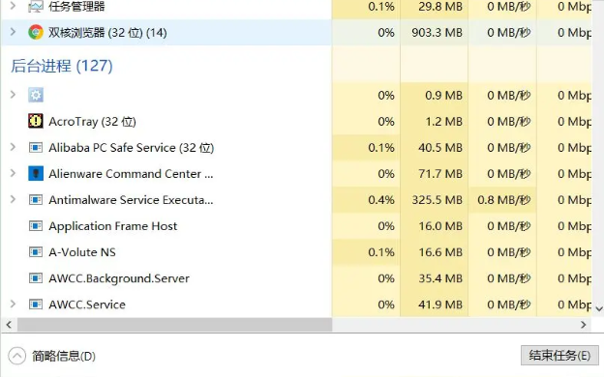Click the unnamed gear process icon
604x377 pixels.
[36, 95]
